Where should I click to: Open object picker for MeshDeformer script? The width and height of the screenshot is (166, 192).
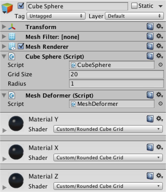160,104
